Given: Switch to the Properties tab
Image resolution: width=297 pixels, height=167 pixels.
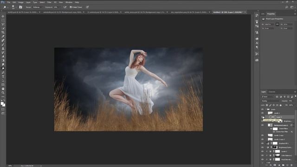Looking at the screenshot, I should (x=271, y=14).
